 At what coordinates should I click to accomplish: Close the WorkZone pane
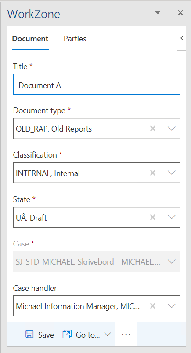180,13
